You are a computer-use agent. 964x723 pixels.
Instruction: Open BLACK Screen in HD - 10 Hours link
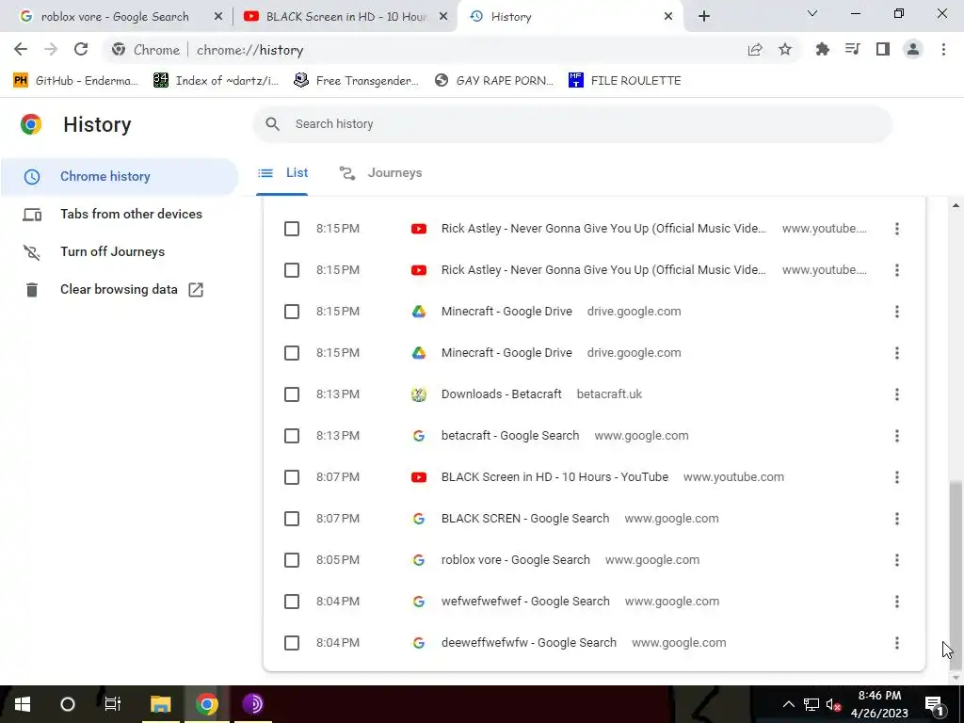point(554,477)
